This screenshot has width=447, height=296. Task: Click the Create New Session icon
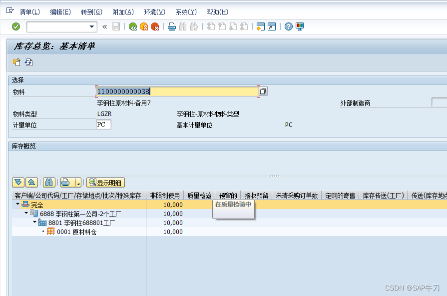pos(261,27)
